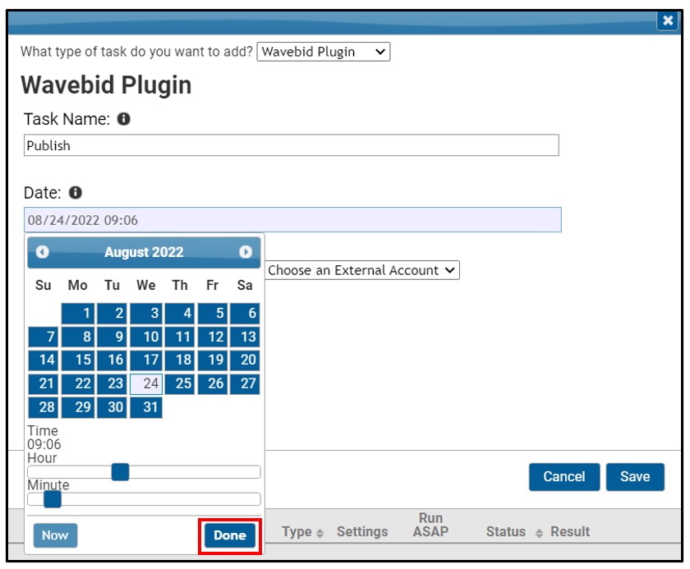This screenshot has width=690, height=569.
Task: Click the Run ASAP column header
Action: pos(430,525)
